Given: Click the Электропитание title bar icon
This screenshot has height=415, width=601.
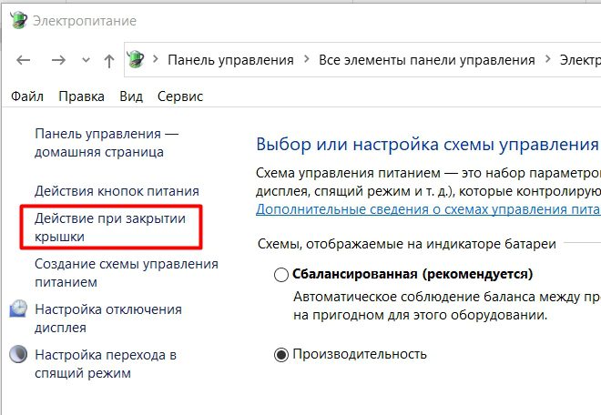Looking at the screenshot, I should point(19,20).
